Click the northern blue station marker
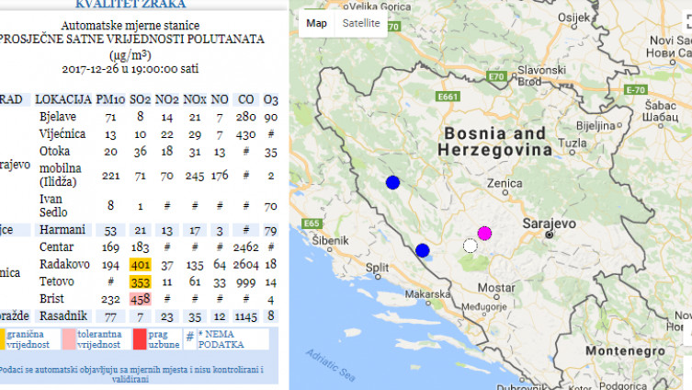 point(392,182)
